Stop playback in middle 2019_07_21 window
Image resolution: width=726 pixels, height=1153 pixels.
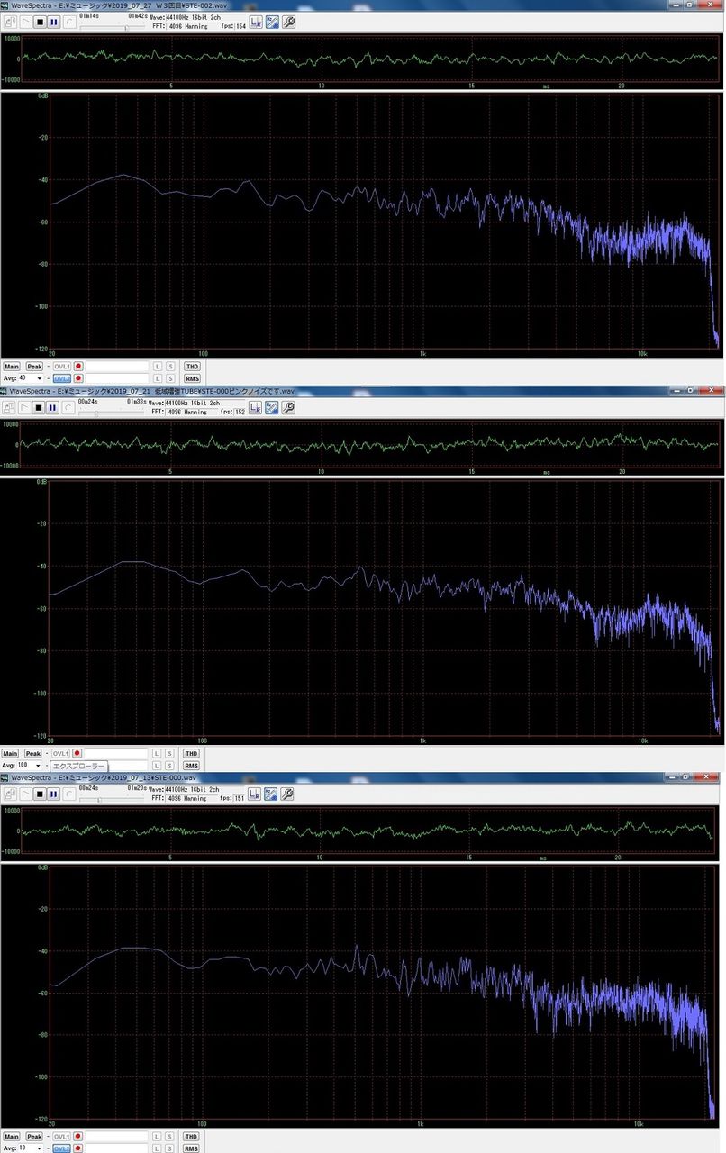pyautogui.click(x=40, y=407)
